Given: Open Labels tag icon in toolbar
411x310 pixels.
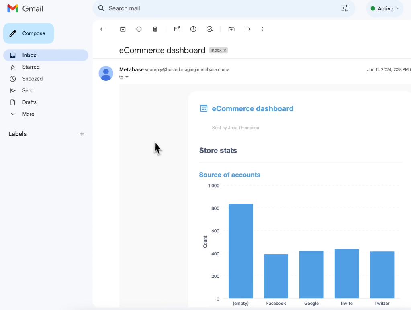Looking at the screenshot, I should click(247, 29).
